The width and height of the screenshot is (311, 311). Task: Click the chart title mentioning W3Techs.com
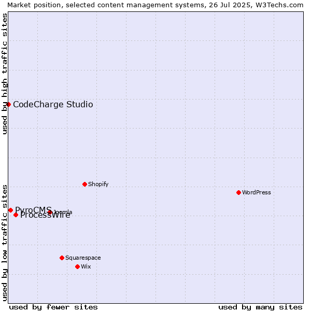155,5
